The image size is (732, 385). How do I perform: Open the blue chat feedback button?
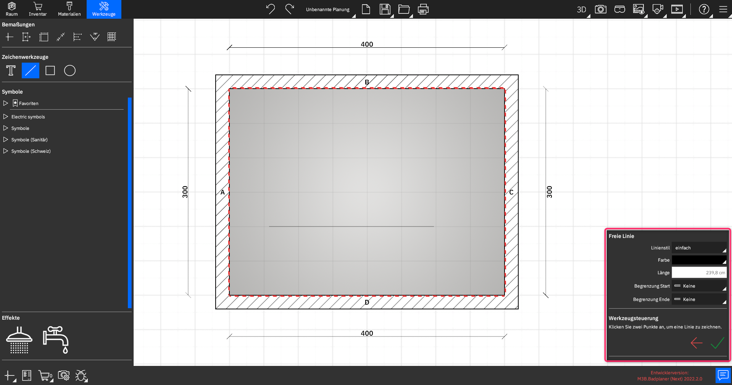point(723,375)
